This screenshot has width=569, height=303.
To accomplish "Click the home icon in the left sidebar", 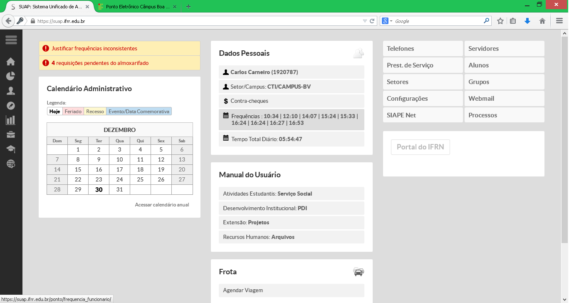I will point(11,62).
